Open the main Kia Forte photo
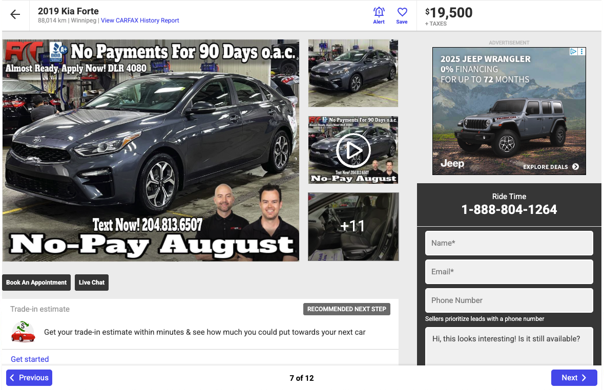Screen dimensions: 604x390 click(151, 150)
